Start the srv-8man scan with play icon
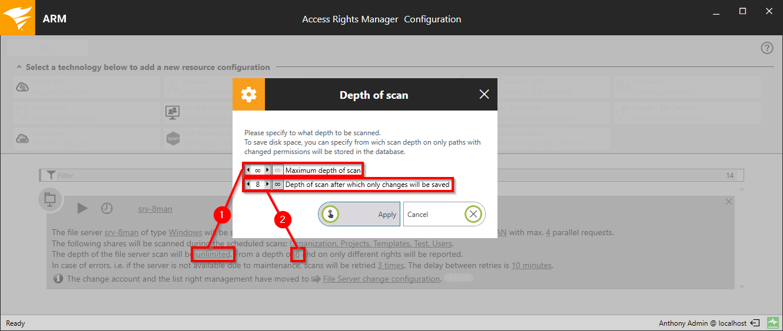The image size is (783, 331). (82, 208)
